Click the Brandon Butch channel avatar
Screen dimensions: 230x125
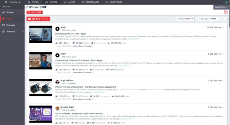[x=57, y=108]
